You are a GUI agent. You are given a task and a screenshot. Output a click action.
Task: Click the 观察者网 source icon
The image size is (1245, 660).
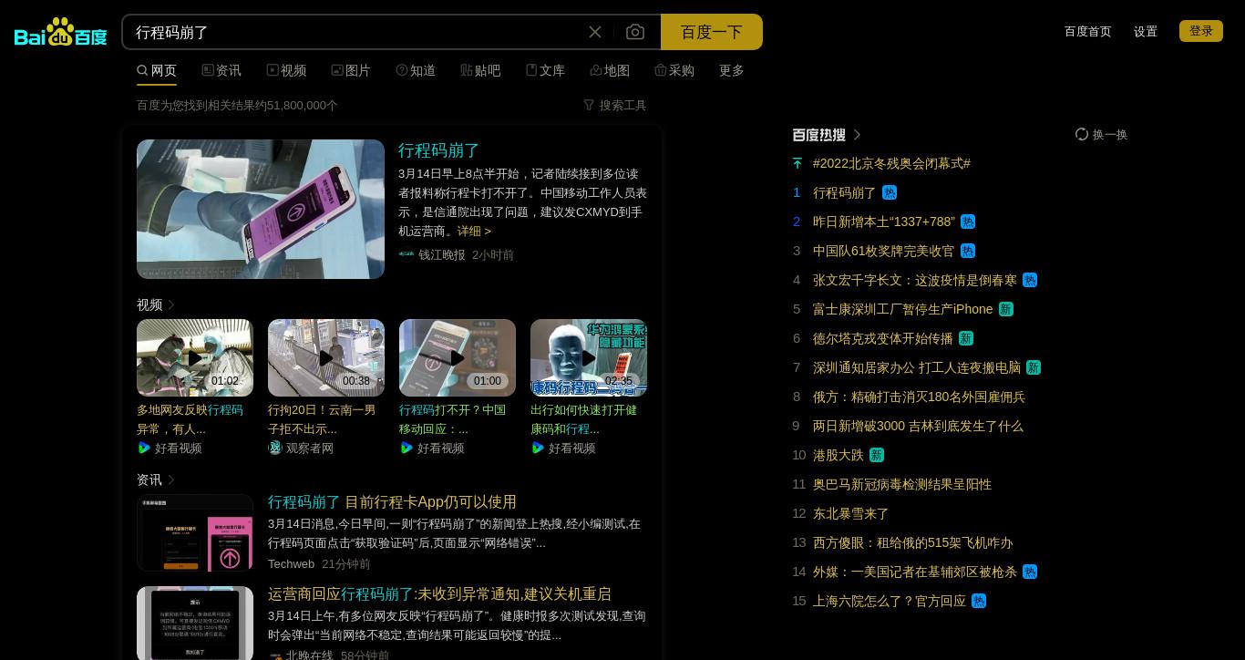tap(275, 448)
